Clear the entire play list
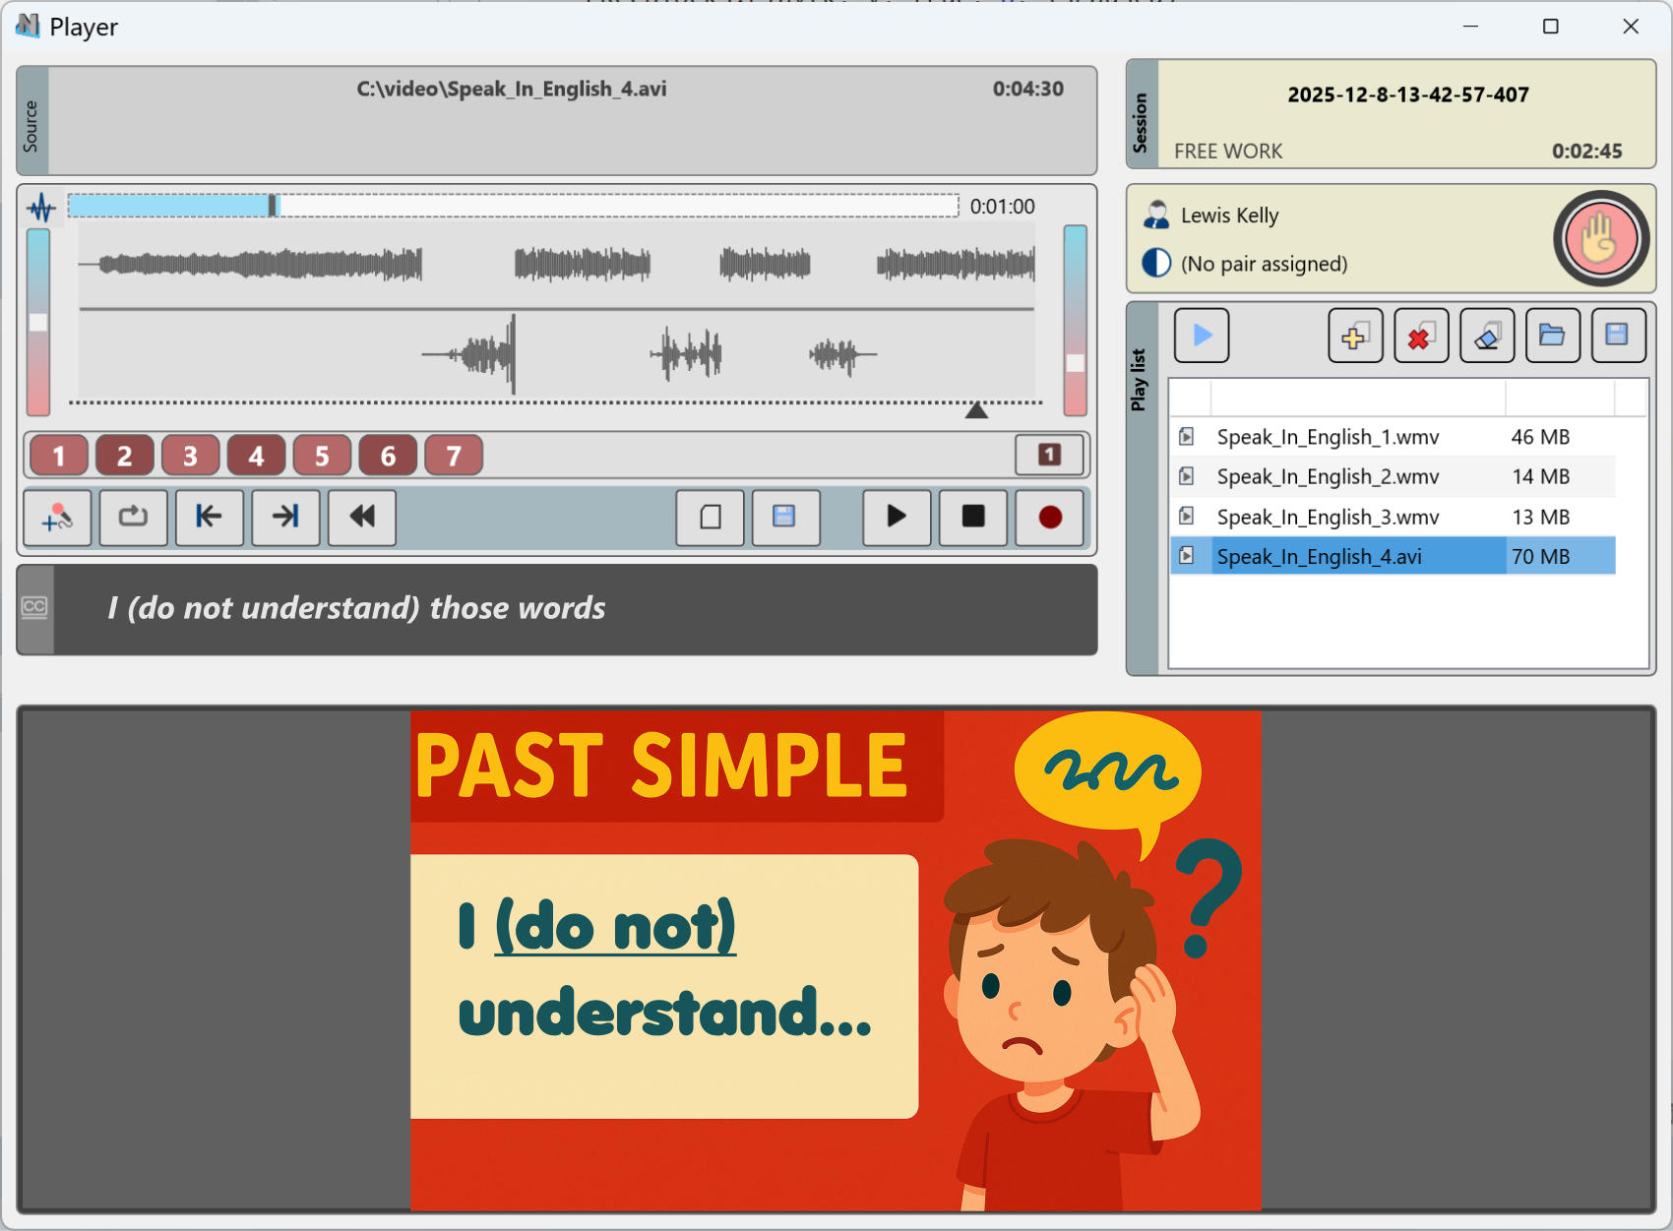1673x1231 pixels. (x=1487, y=336)
